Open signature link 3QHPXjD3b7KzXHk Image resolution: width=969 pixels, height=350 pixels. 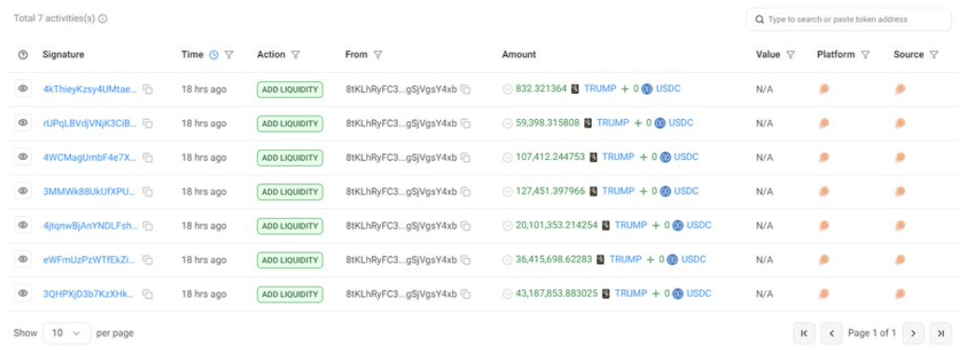(89, 293)
